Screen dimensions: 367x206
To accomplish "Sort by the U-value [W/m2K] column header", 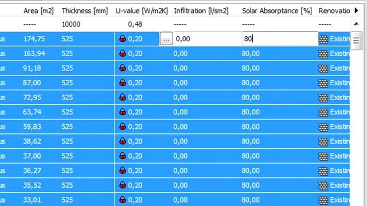I will click(142, 11).
